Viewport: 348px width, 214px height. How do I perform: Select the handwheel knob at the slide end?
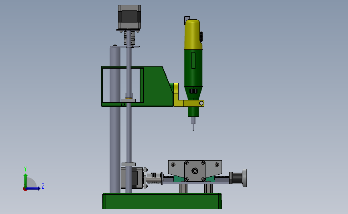click(x=245, y=178)
